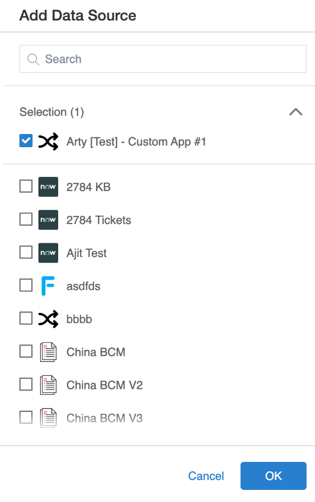Screen dimensions: 315x502
Task: Click the Cancel link
Action: coord(206,476)
